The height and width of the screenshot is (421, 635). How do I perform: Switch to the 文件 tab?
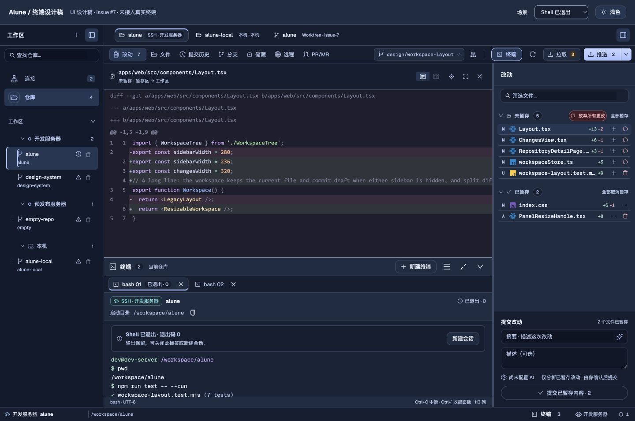tap(161, 54)
